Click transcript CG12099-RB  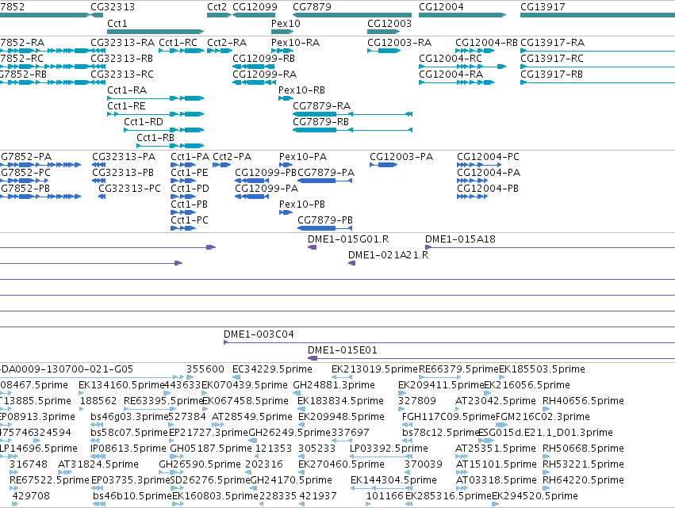[x=254, y=67]
